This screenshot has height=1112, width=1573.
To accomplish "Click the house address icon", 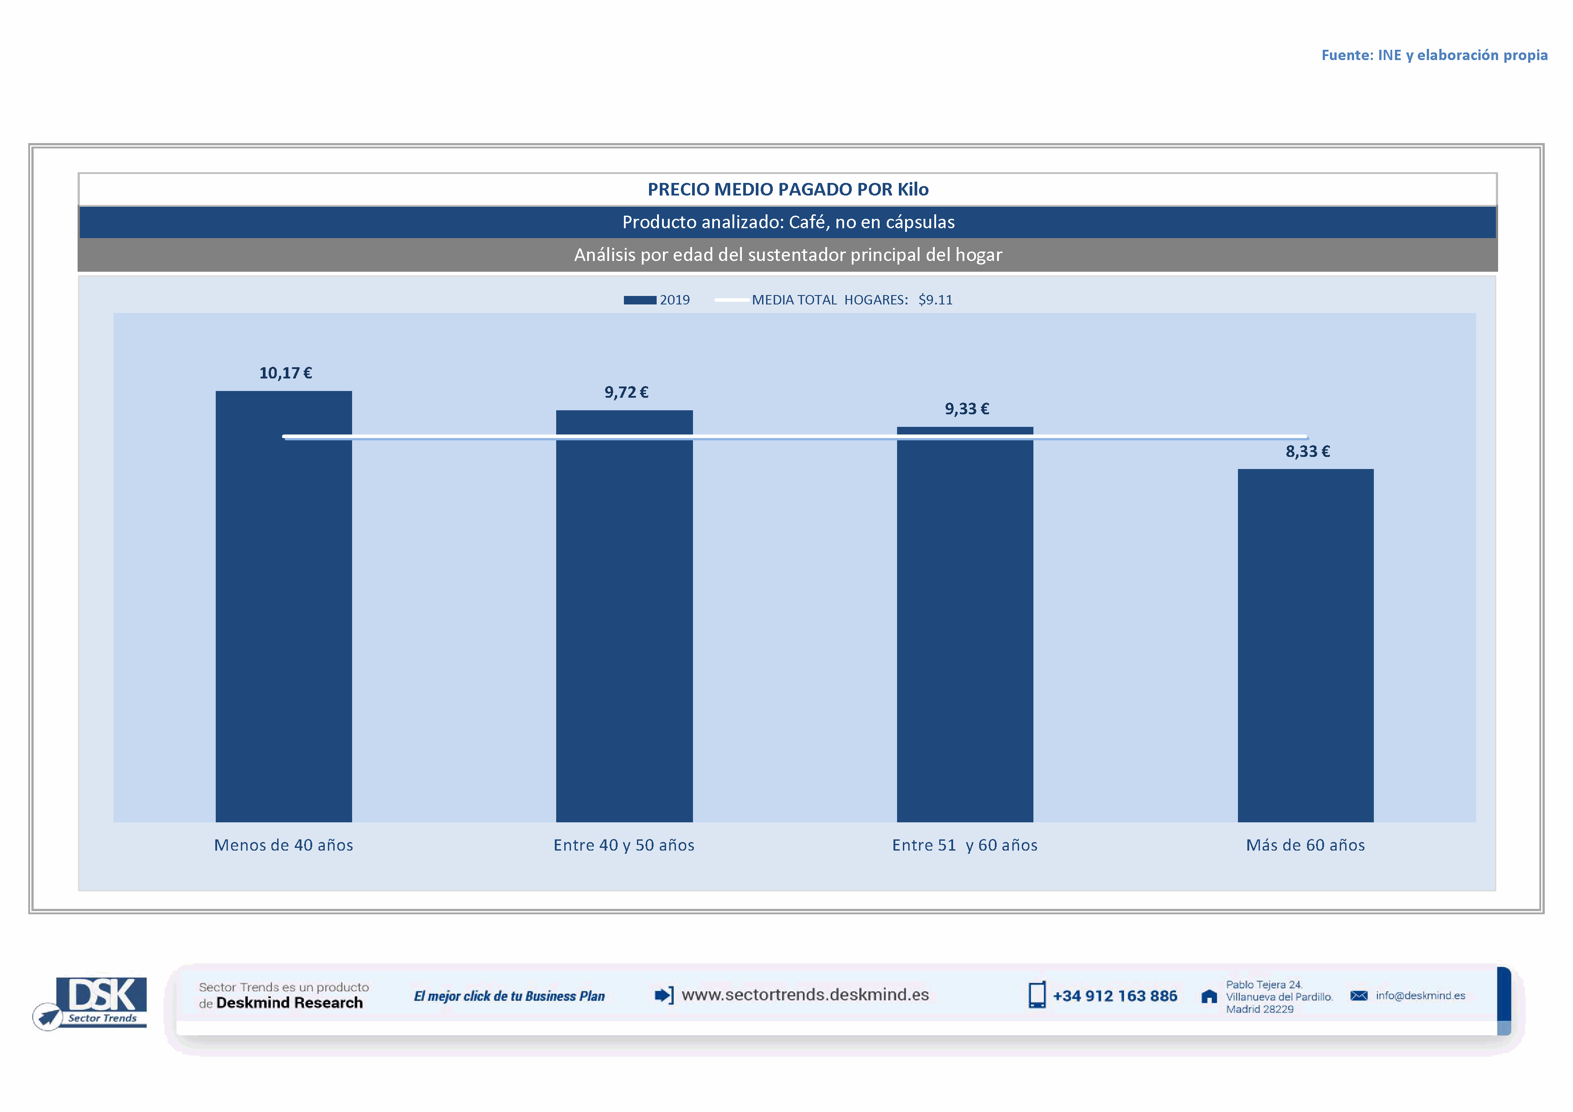I will coord(1209,996).
